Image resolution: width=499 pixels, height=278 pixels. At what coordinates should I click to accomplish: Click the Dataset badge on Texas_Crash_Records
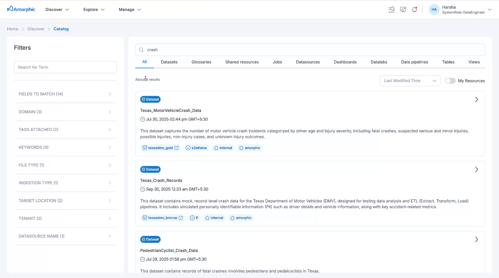pyautogui.click(x=150, y=169)
